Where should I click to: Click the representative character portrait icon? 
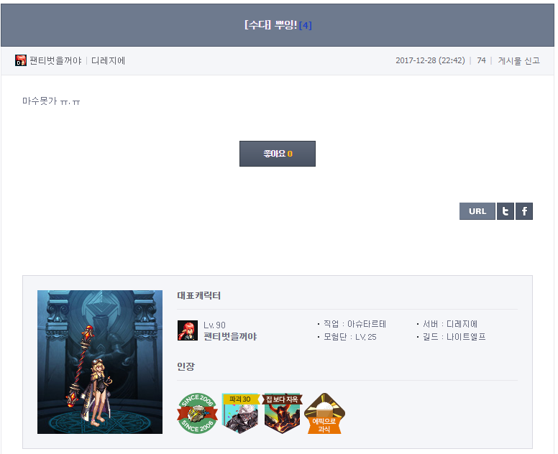pos(188,330)
